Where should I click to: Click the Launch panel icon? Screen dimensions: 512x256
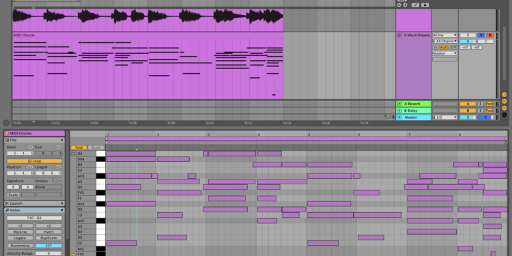click(x=8, y=203)
